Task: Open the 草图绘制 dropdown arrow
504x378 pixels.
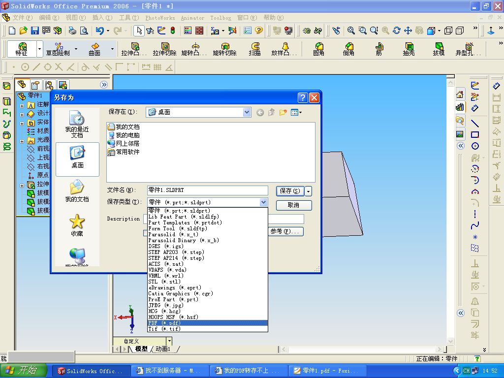Action: coord(76,49)
